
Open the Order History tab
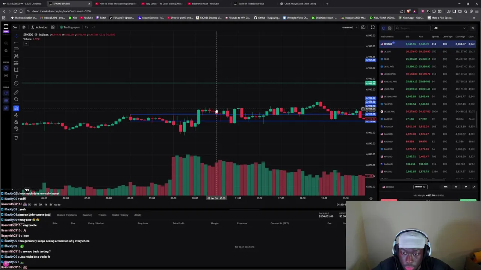coord(120,215)
